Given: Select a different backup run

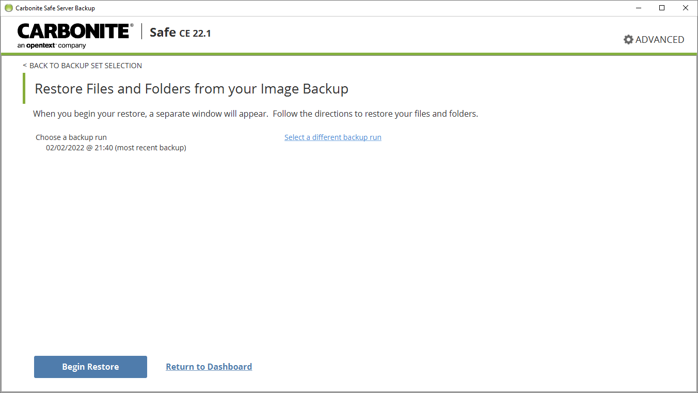Looking at the screenshot, I should click(x=332, y=137).
